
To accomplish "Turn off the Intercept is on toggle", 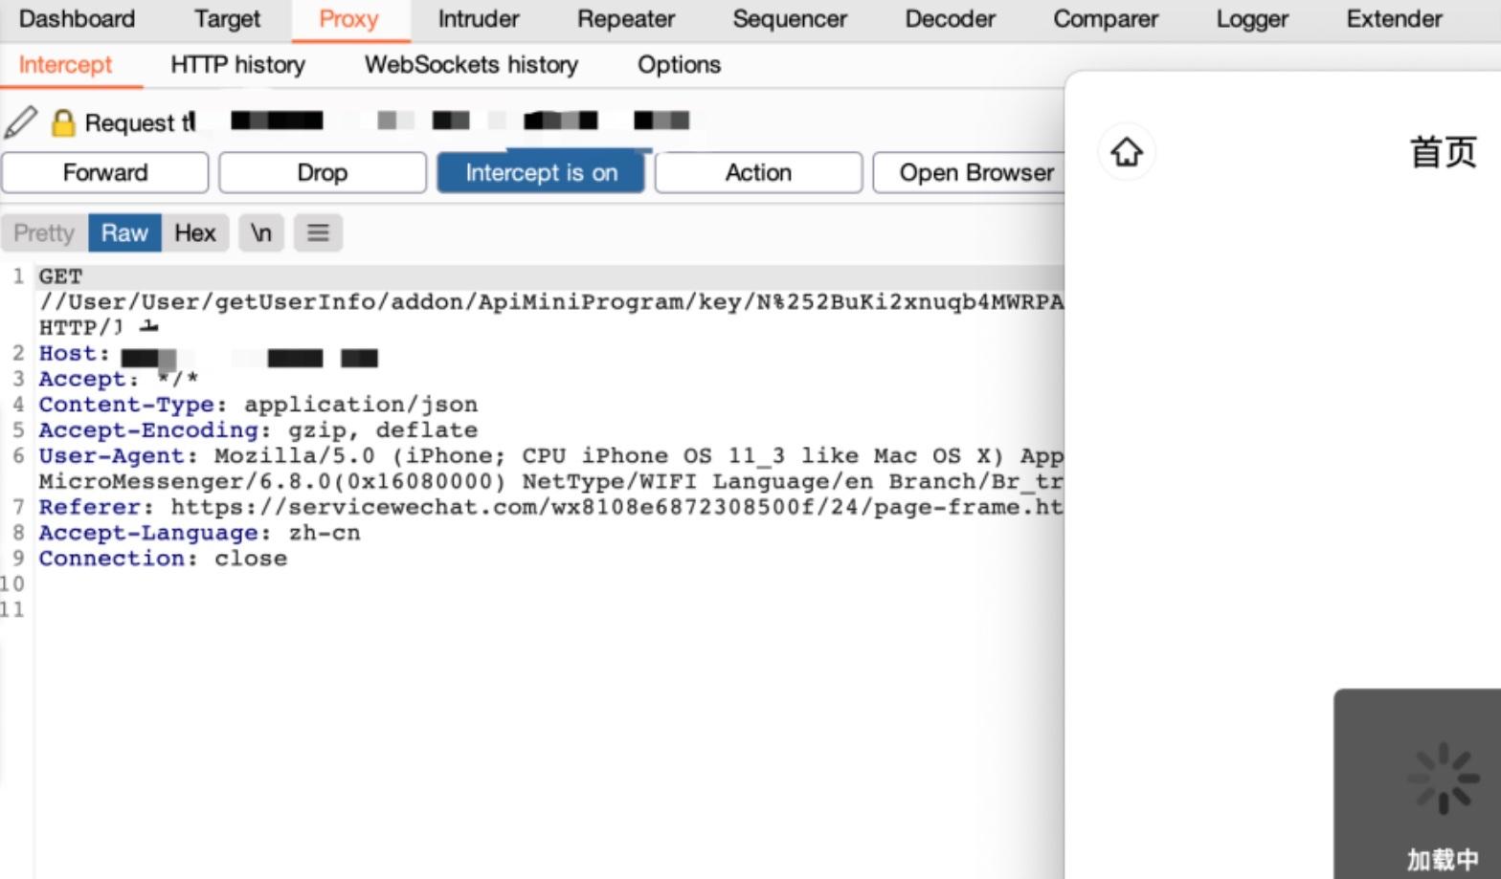I will point(541,173).
